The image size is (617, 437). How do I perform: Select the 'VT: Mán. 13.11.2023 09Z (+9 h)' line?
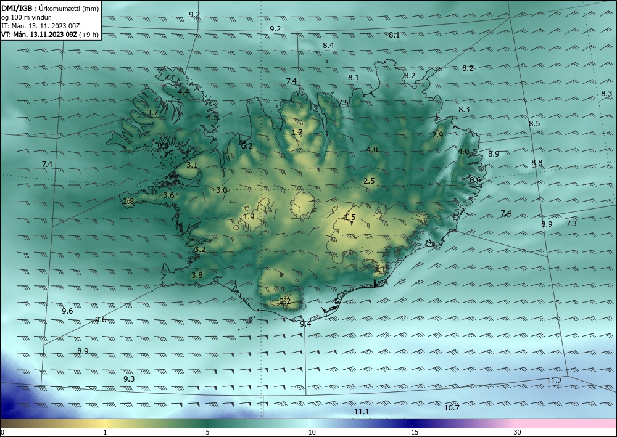click(50, 35)
